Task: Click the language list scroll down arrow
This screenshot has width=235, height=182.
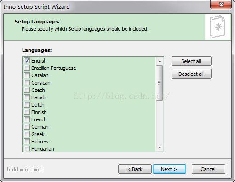Action: [x=160, y=148]
